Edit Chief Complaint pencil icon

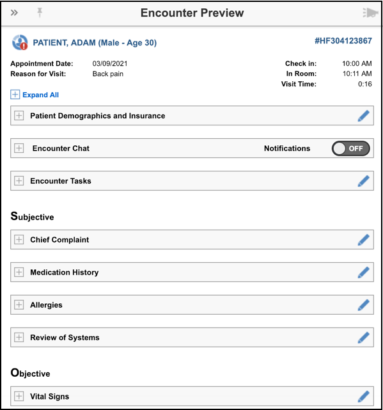363,240
